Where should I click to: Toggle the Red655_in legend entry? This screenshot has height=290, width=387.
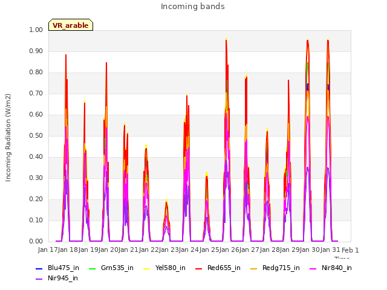[218, 268]
